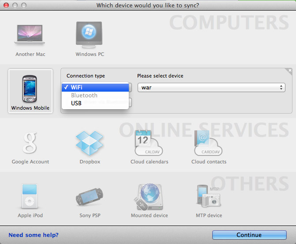This screenshot has width=296, height=244.
Task: Click the 'Another Mac' label
Action: [30, 54]
